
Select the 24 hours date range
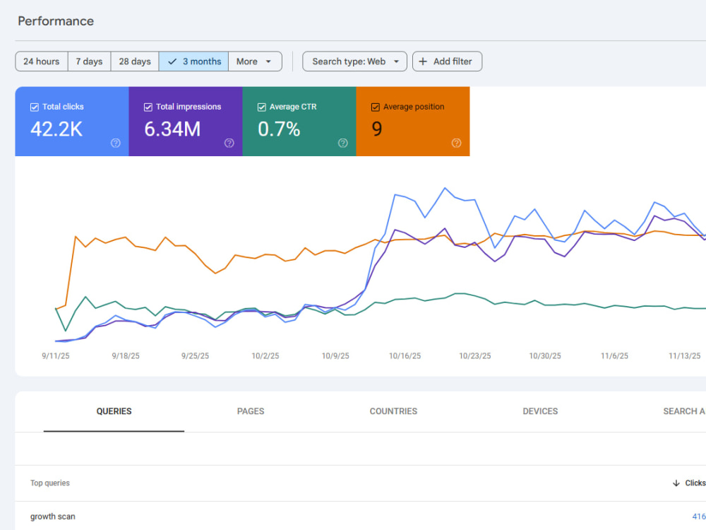pos(42,61)
